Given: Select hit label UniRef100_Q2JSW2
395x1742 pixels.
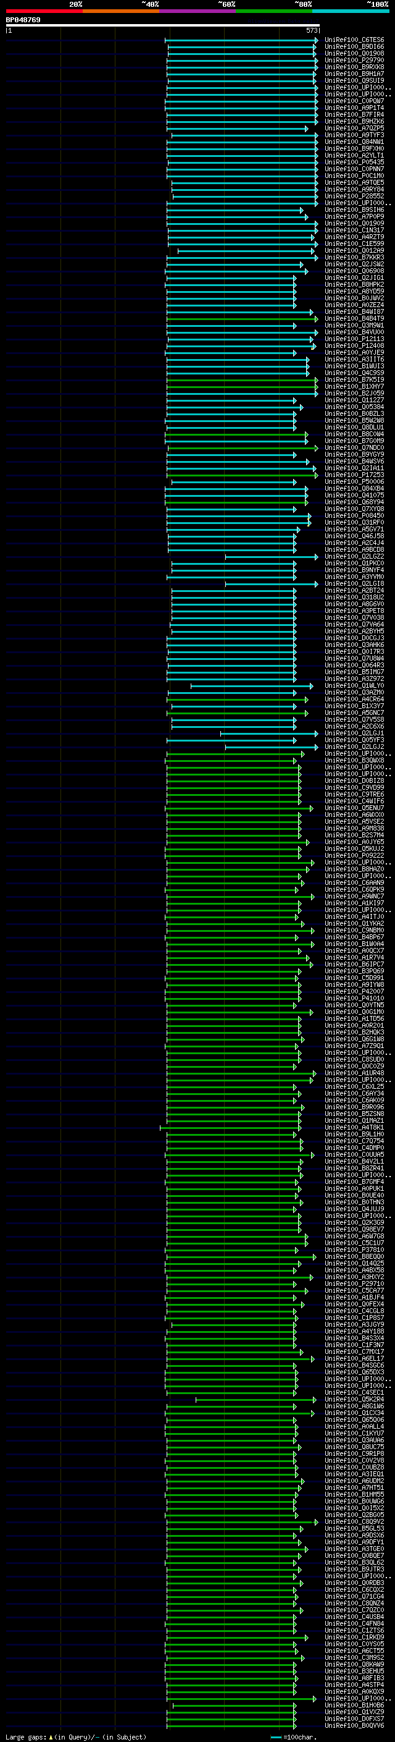Looking at the screenshot, I should pos(354,264).
